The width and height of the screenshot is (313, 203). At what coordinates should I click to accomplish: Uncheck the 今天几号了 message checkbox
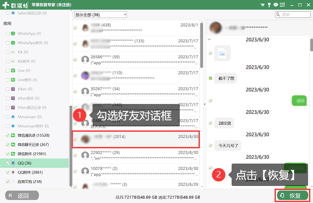[211, 146]
